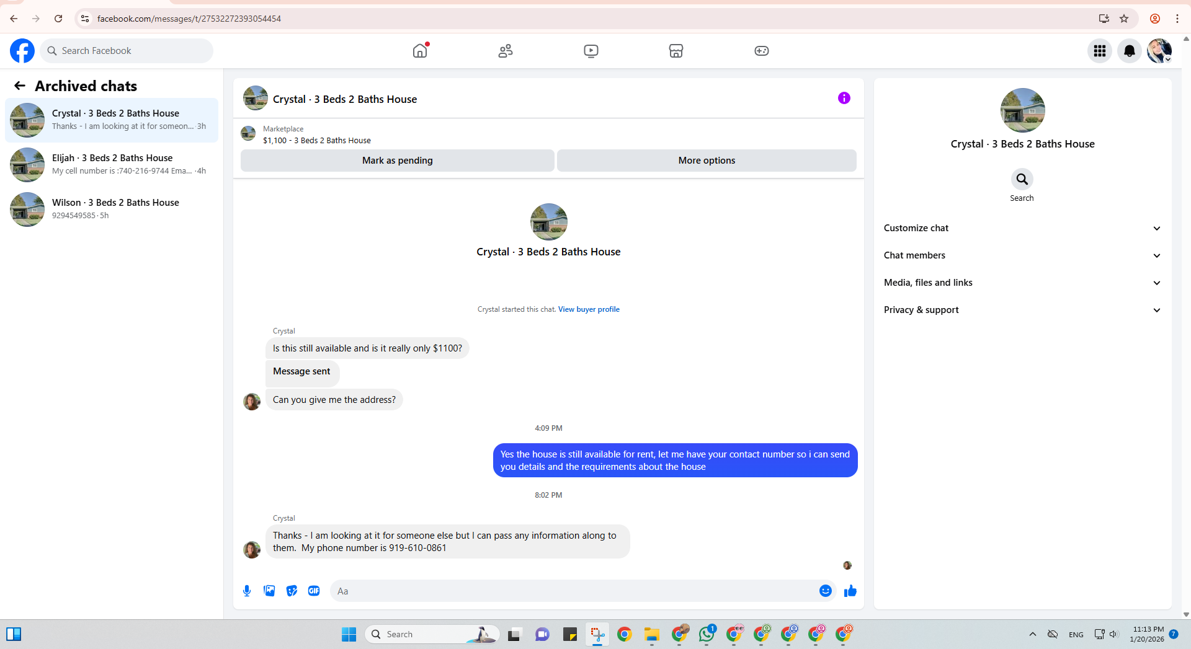
Task: Open Task View on the taskbar
Action: click(x=514, y=634)
